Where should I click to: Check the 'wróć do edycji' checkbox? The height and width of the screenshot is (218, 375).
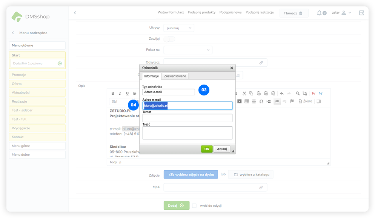point(194,206)
